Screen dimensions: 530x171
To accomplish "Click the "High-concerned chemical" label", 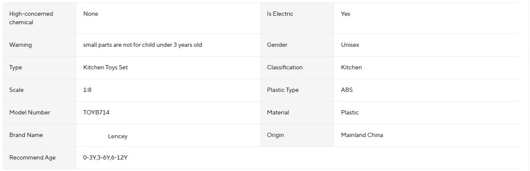I will tap(31, 18).
